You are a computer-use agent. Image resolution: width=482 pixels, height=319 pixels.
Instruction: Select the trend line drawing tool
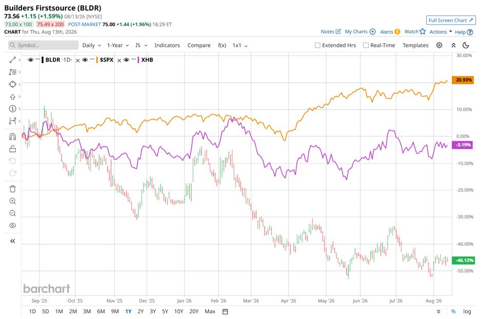(x=13, y=60)
